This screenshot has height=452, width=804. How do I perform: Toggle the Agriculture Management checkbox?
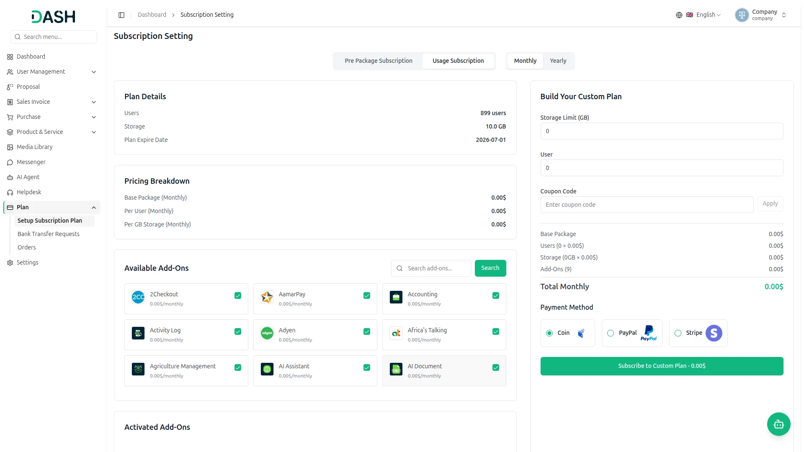[x=238, y=367]
